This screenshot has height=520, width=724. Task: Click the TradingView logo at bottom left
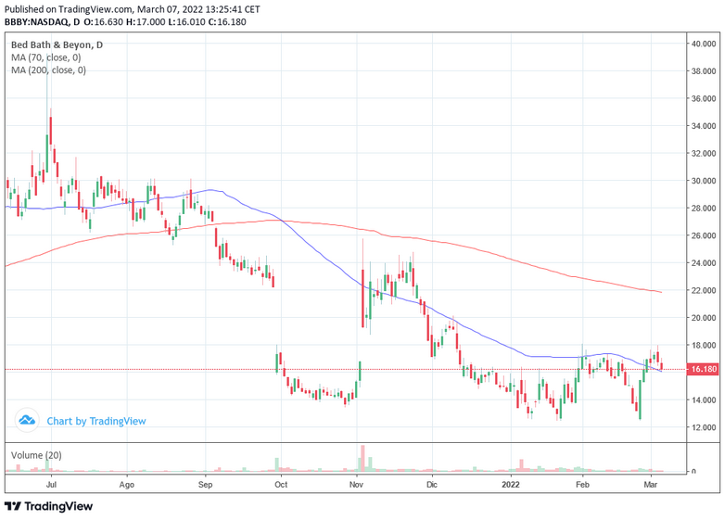[x=48, y=506]
